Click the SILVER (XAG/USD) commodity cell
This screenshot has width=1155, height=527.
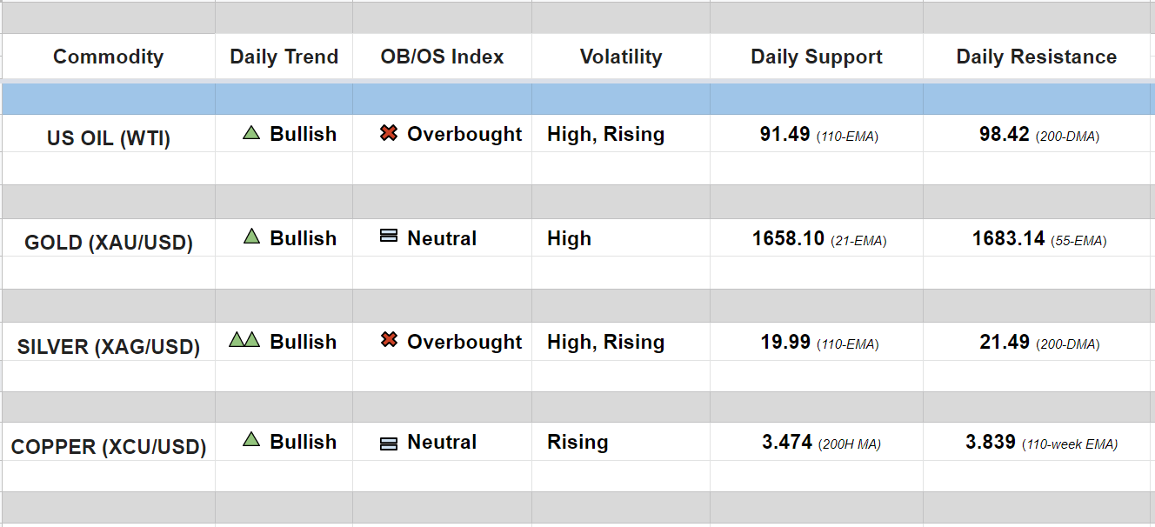click(x=108, y=347)
